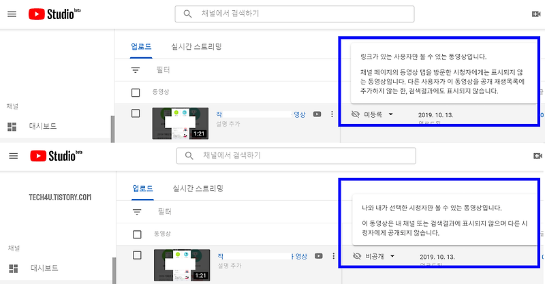Expand the 비공개 visibility dropdown arrow
This screenshot has height=284, width=545.
392,256
